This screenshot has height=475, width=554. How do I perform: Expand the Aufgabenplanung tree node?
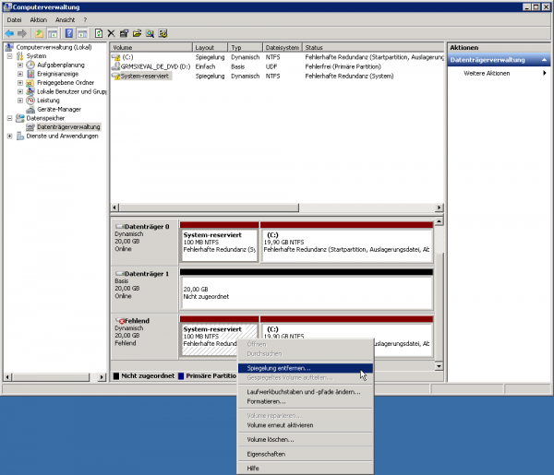tap(19, 65)
